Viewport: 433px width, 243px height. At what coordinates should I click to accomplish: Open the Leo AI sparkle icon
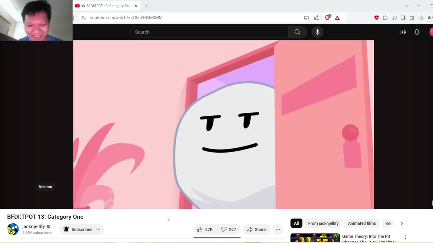421,18
